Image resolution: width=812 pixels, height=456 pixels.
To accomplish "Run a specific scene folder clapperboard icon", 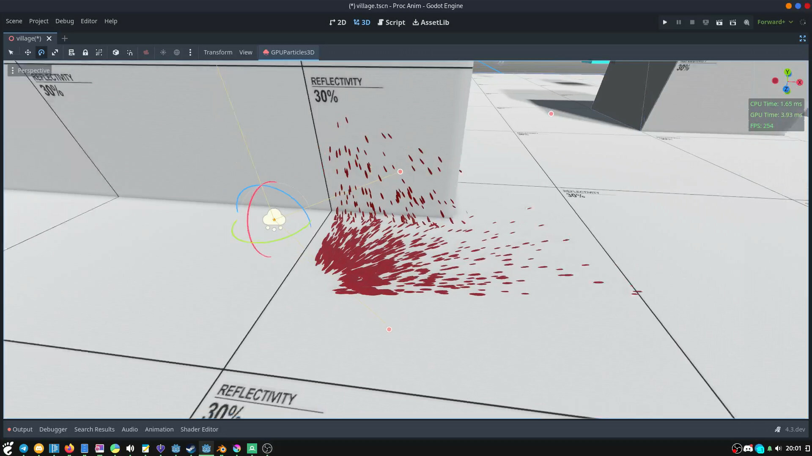I will pos(733,22).
